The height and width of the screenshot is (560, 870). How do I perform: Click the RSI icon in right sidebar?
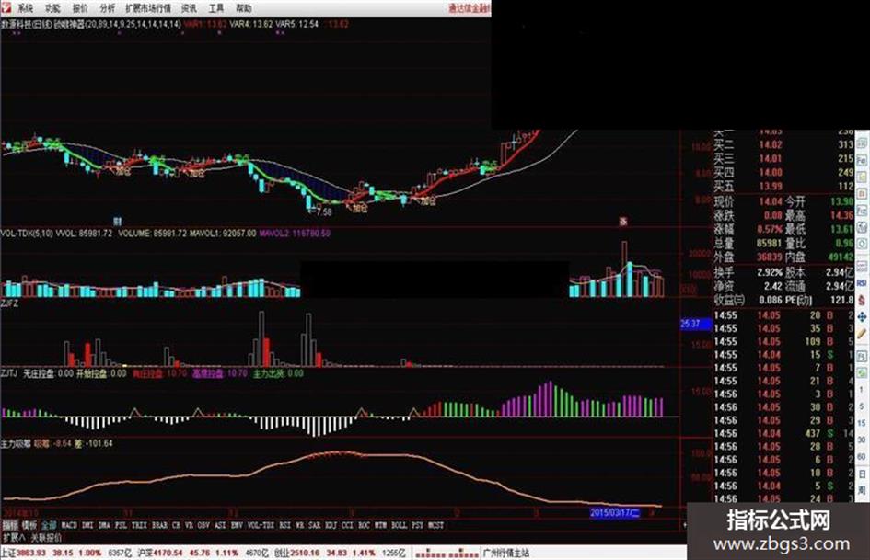(863, 283)
